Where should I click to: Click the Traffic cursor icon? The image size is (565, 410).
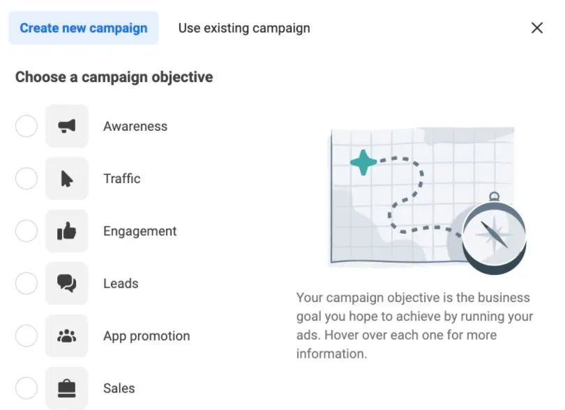(x=67, y=179)
